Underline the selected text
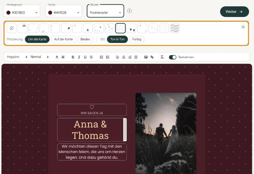The width and height of the screenshot is (254, 174). coord(85,57)
